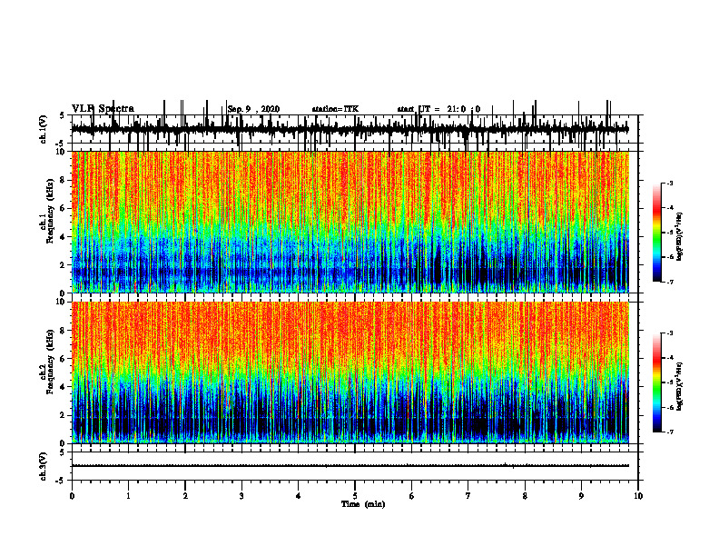Click the ch.1 spectrogram color scale bar
Image resolution: width=719 pixels, height=556 pixels.
point(656,233)
